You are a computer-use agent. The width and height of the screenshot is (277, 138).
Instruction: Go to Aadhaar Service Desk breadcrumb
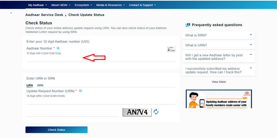44,15
